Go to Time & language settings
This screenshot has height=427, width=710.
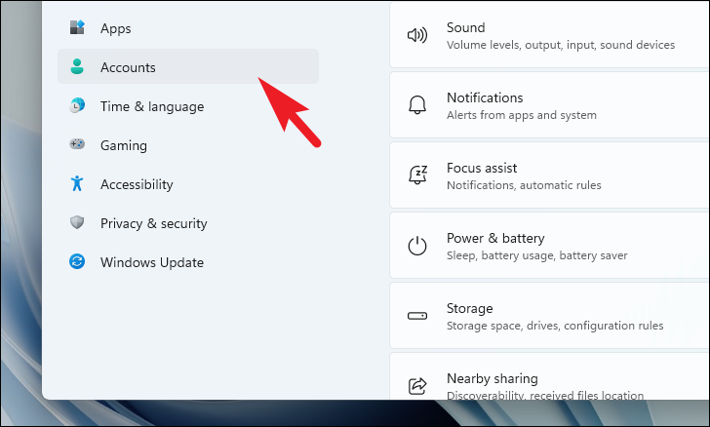click(188, 106)
